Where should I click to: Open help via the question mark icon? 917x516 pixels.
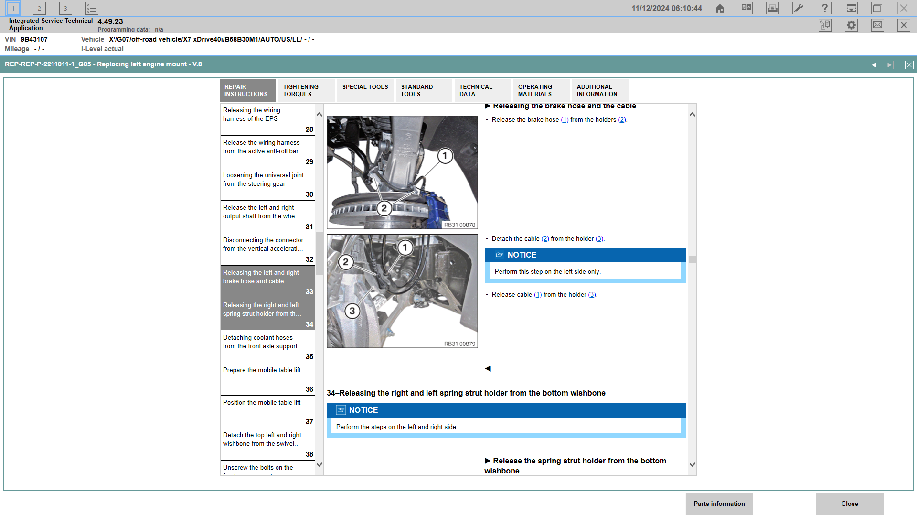click(x=825, y=8)
